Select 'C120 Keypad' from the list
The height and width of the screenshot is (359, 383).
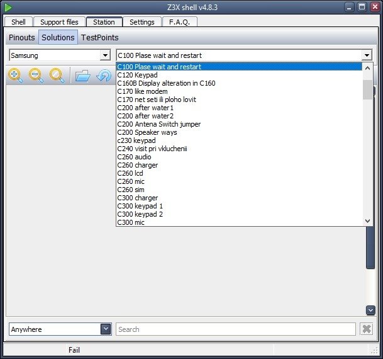click(x=239, y=75)
